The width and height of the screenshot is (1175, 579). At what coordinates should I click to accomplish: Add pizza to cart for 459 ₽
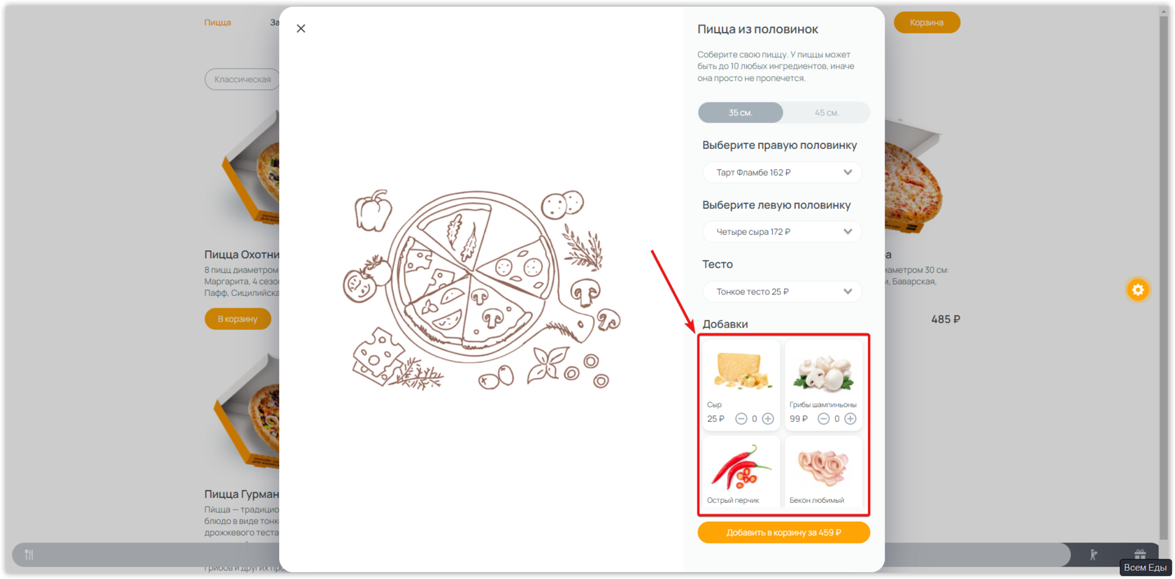pyautogui.click(x=783, y=533)
